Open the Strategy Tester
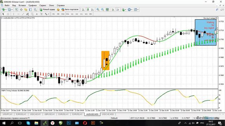 [35, 9]
